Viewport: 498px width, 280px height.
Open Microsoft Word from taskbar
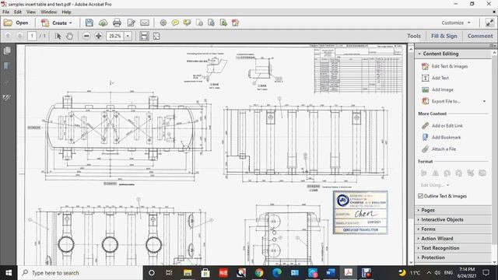pos(330,273)
